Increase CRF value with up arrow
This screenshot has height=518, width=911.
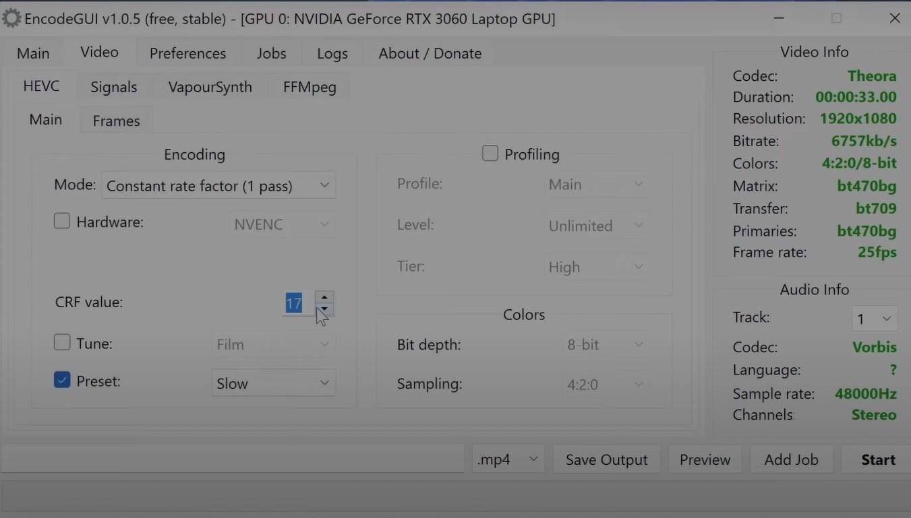click(324, 297)
